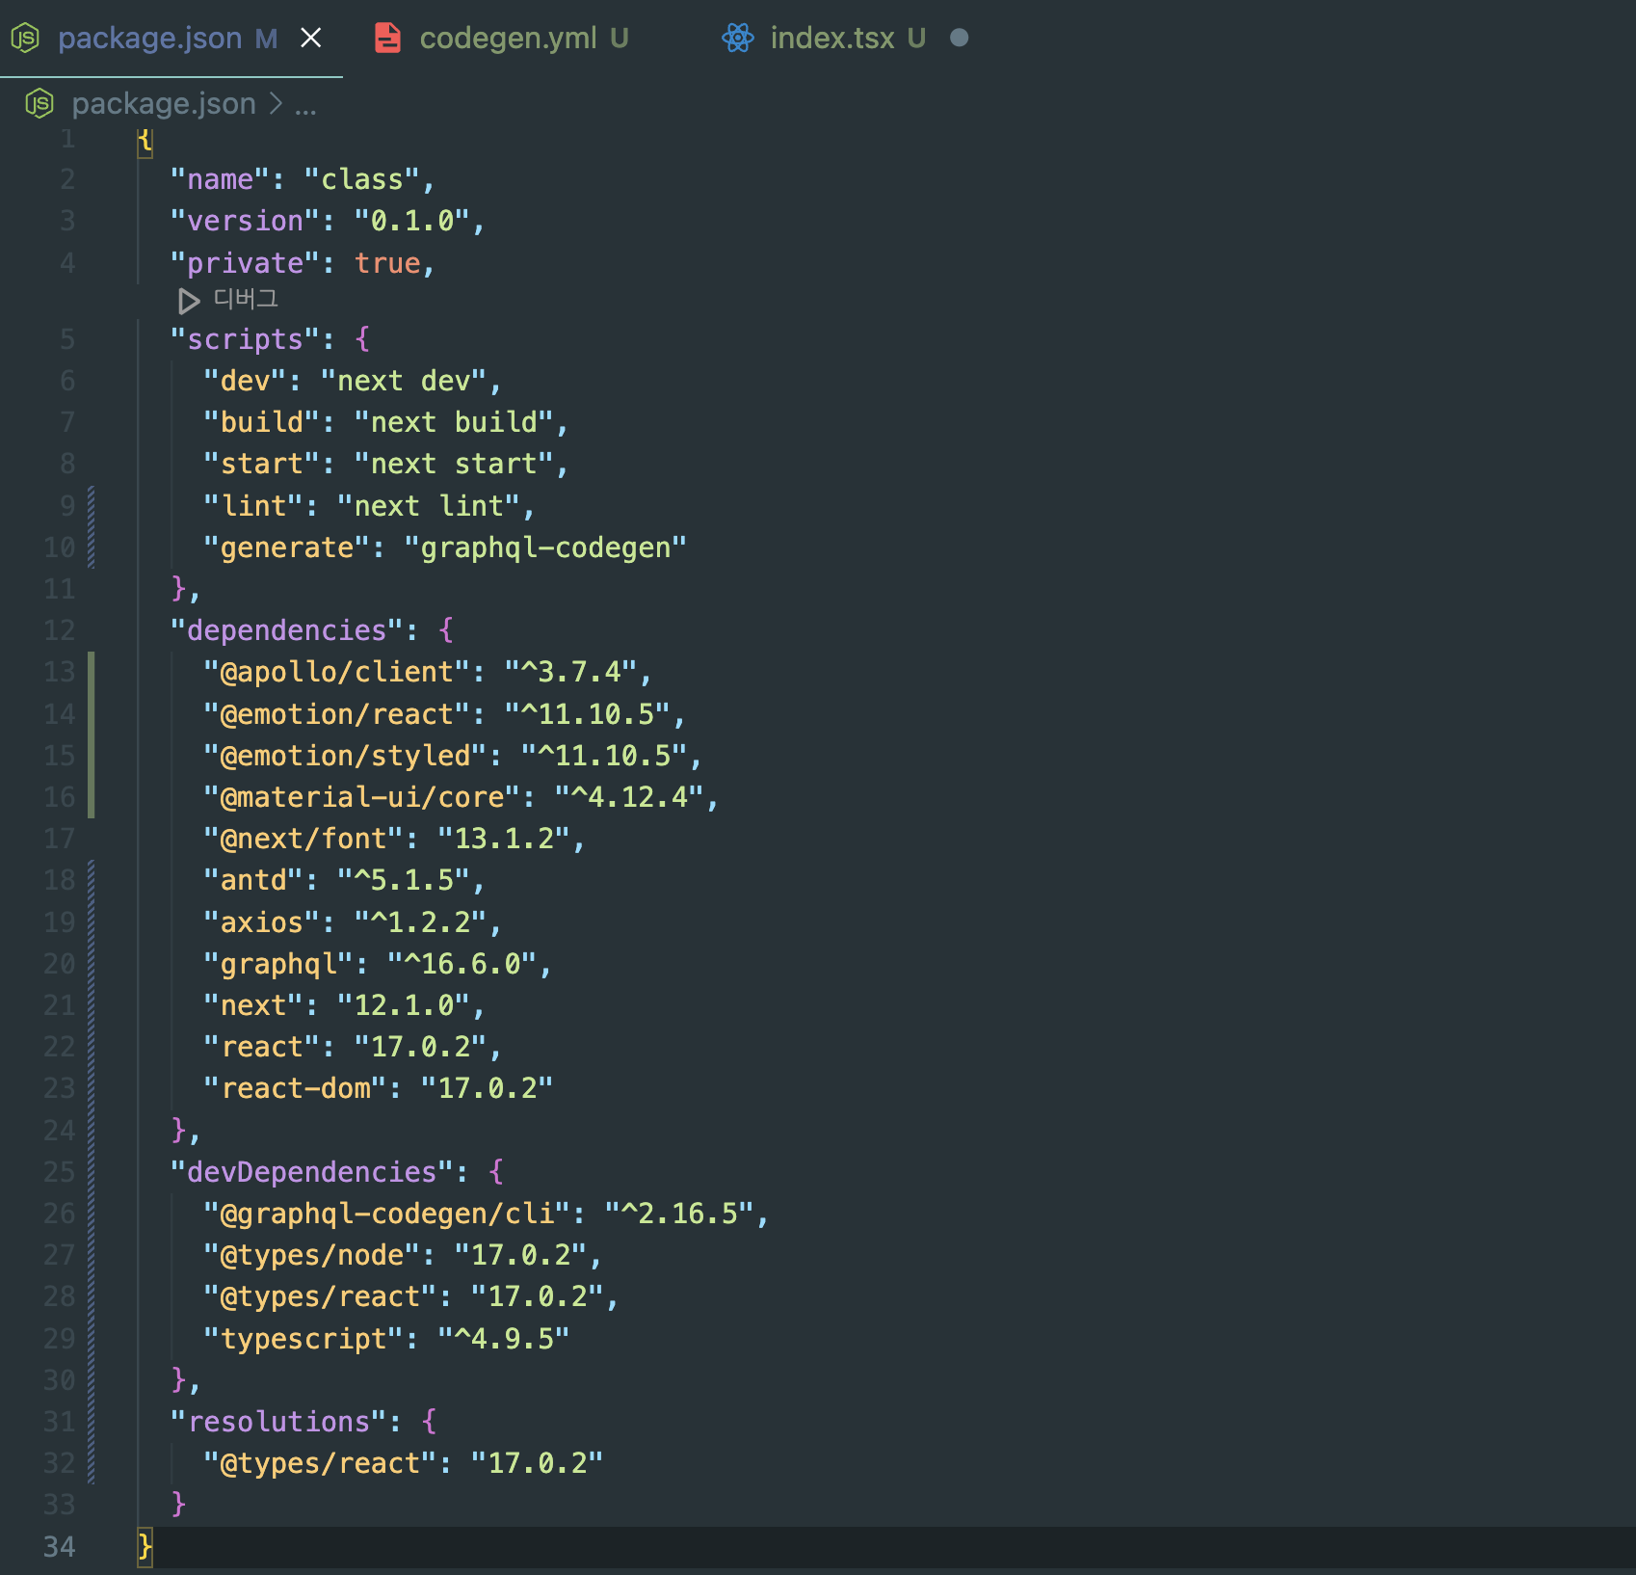Viewport: 1636px width, 1575px height.
Task: Click the "devDependencies" key
Action: (x=312, y=1172)
